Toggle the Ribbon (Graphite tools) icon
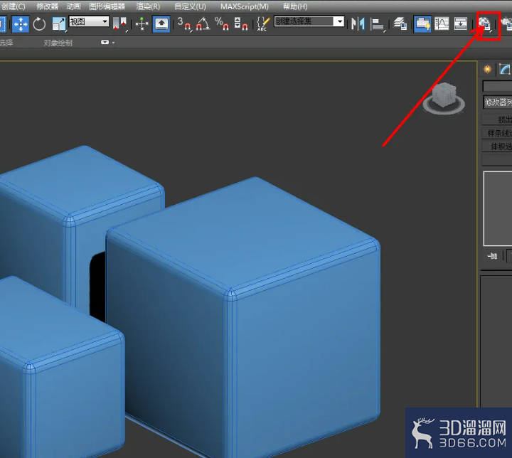The height and width of the screenshot is (458, 512). (x=422, y=24)
